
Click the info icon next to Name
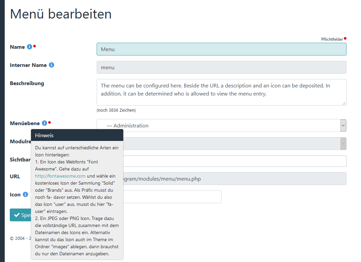click(30, 47)
